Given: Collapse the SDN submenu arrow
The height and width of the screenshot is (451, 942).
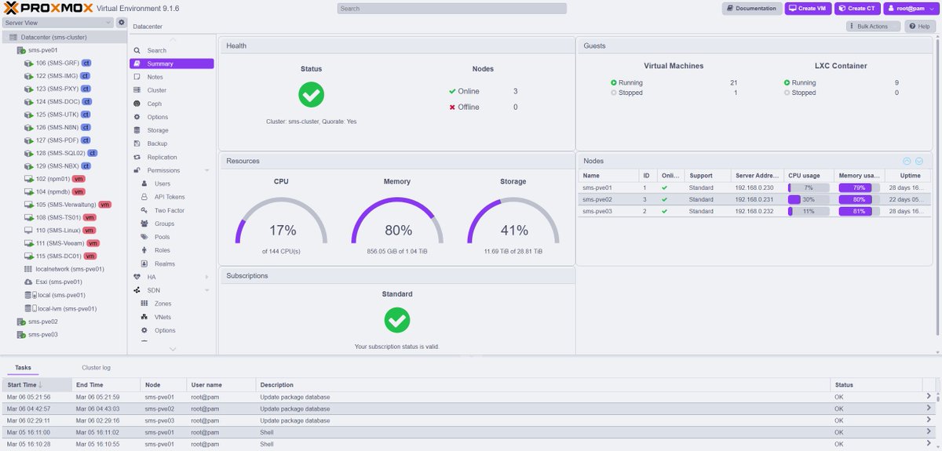Looking at the screenshot, I should [x=207, y=290].
